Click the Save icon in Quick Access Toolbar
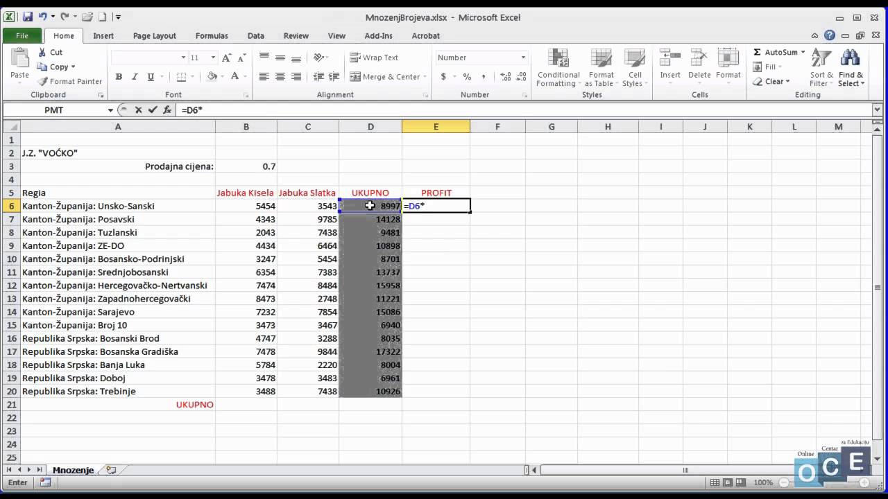 28,17
